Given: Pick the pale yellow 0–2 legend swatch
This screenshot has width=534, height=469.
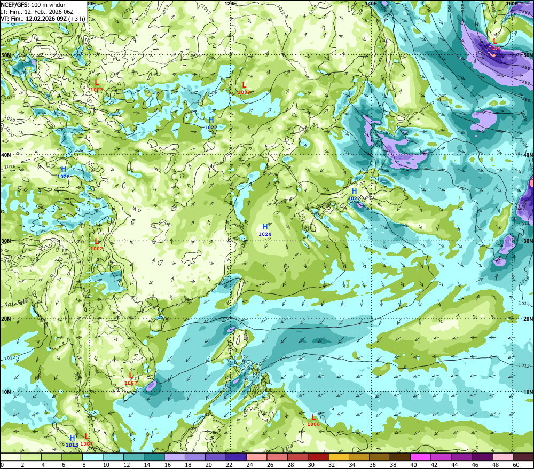Looking at the screenshot, I should (11, 457).
